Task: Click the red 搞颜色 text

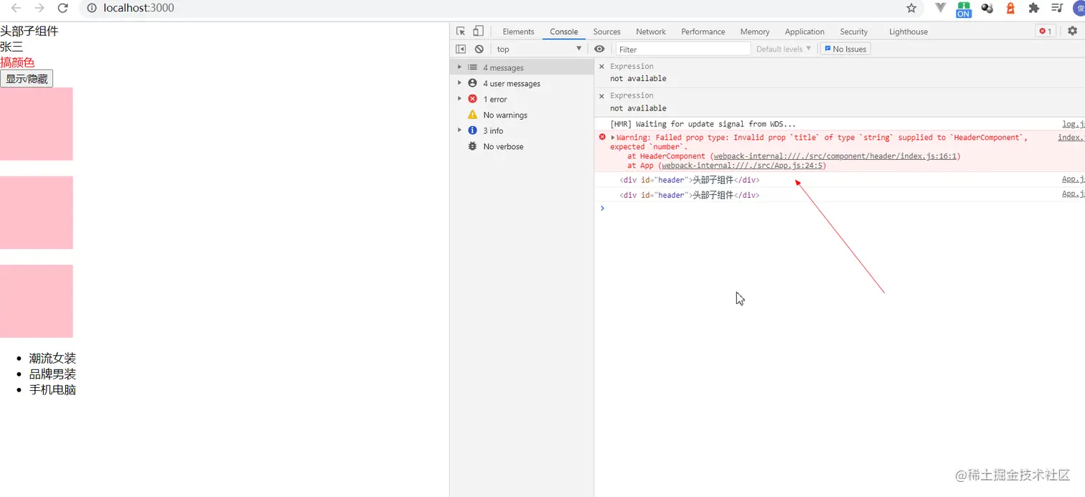Action: (x=17, y=62)
